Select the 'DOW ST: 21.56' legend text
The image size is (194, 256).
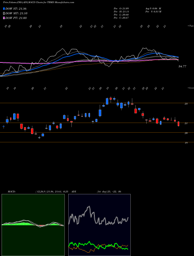(x=16, y=9)
